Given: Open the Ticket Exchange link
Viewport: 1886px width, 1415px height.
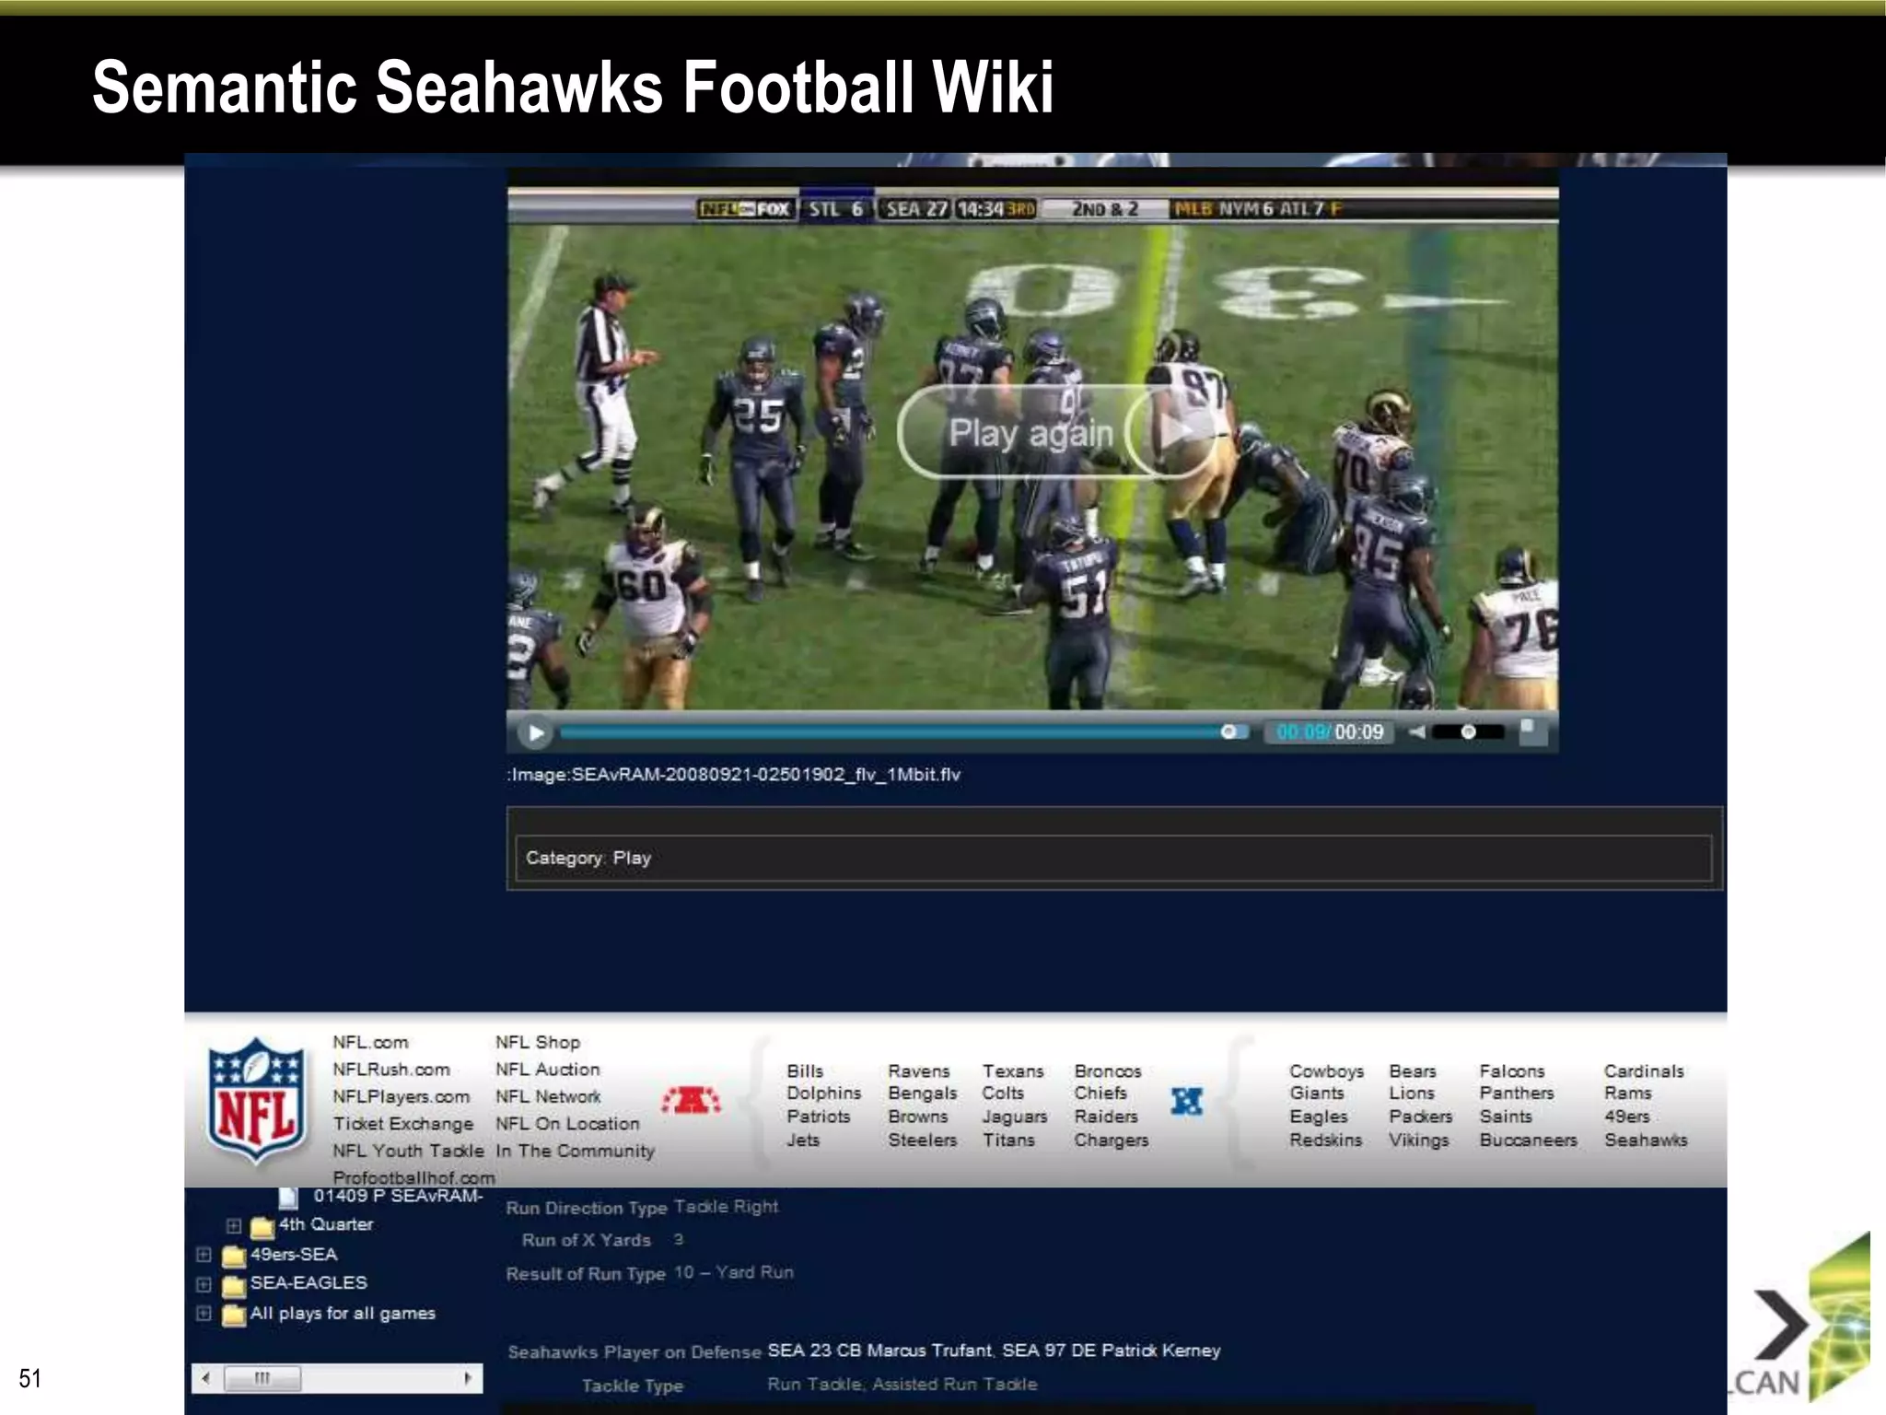Looking at the screenshot, I should (402, 1124).
